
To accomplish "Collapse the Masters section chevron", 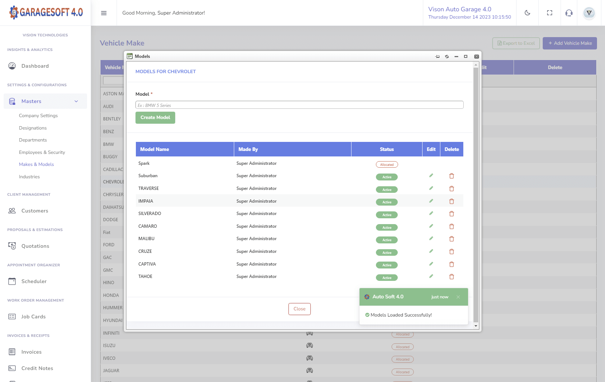I will [76, 101].
